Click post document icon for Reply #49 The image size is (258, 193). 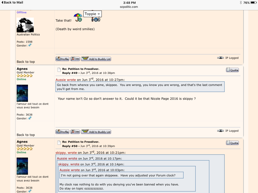coord(59,70)
